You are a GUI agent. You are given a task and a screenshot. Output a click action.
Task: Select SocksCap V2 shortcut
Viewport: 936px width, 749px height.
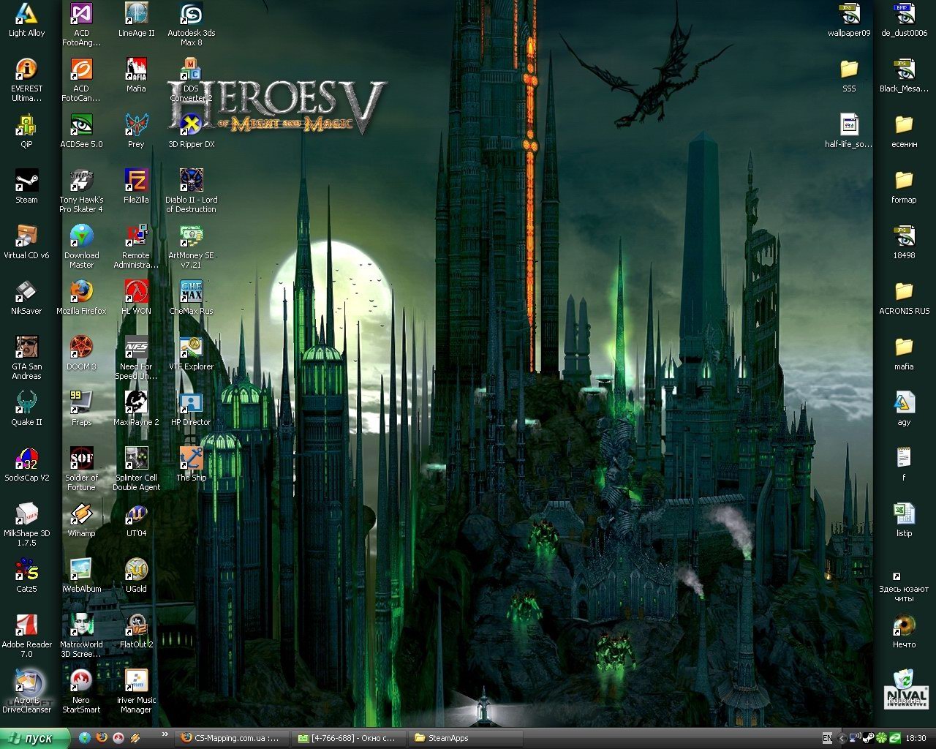click(x=26, y=459)
